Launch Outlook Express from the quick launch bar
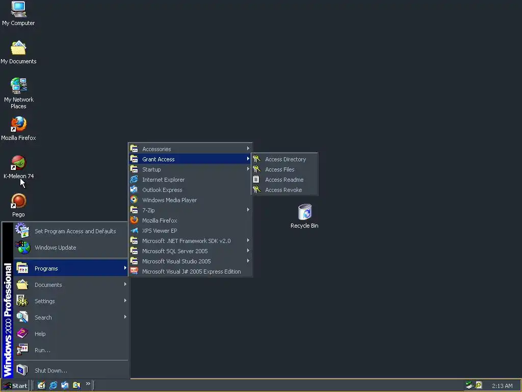522x392 pixels. [x=65, y=385]
